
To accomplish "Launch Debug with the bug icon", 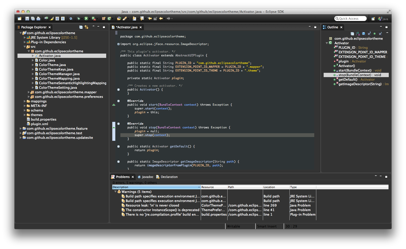I will [x=79, y=18].
